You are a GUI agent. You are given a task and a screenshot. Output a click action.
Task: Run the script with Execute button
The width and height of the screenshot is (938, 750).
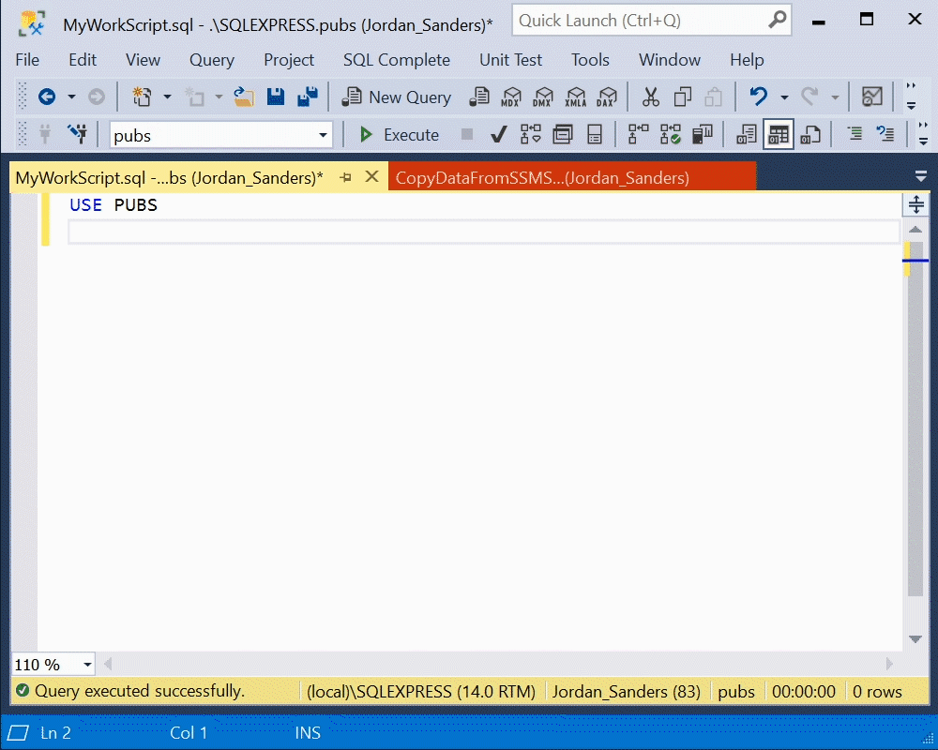click(399, 135)
